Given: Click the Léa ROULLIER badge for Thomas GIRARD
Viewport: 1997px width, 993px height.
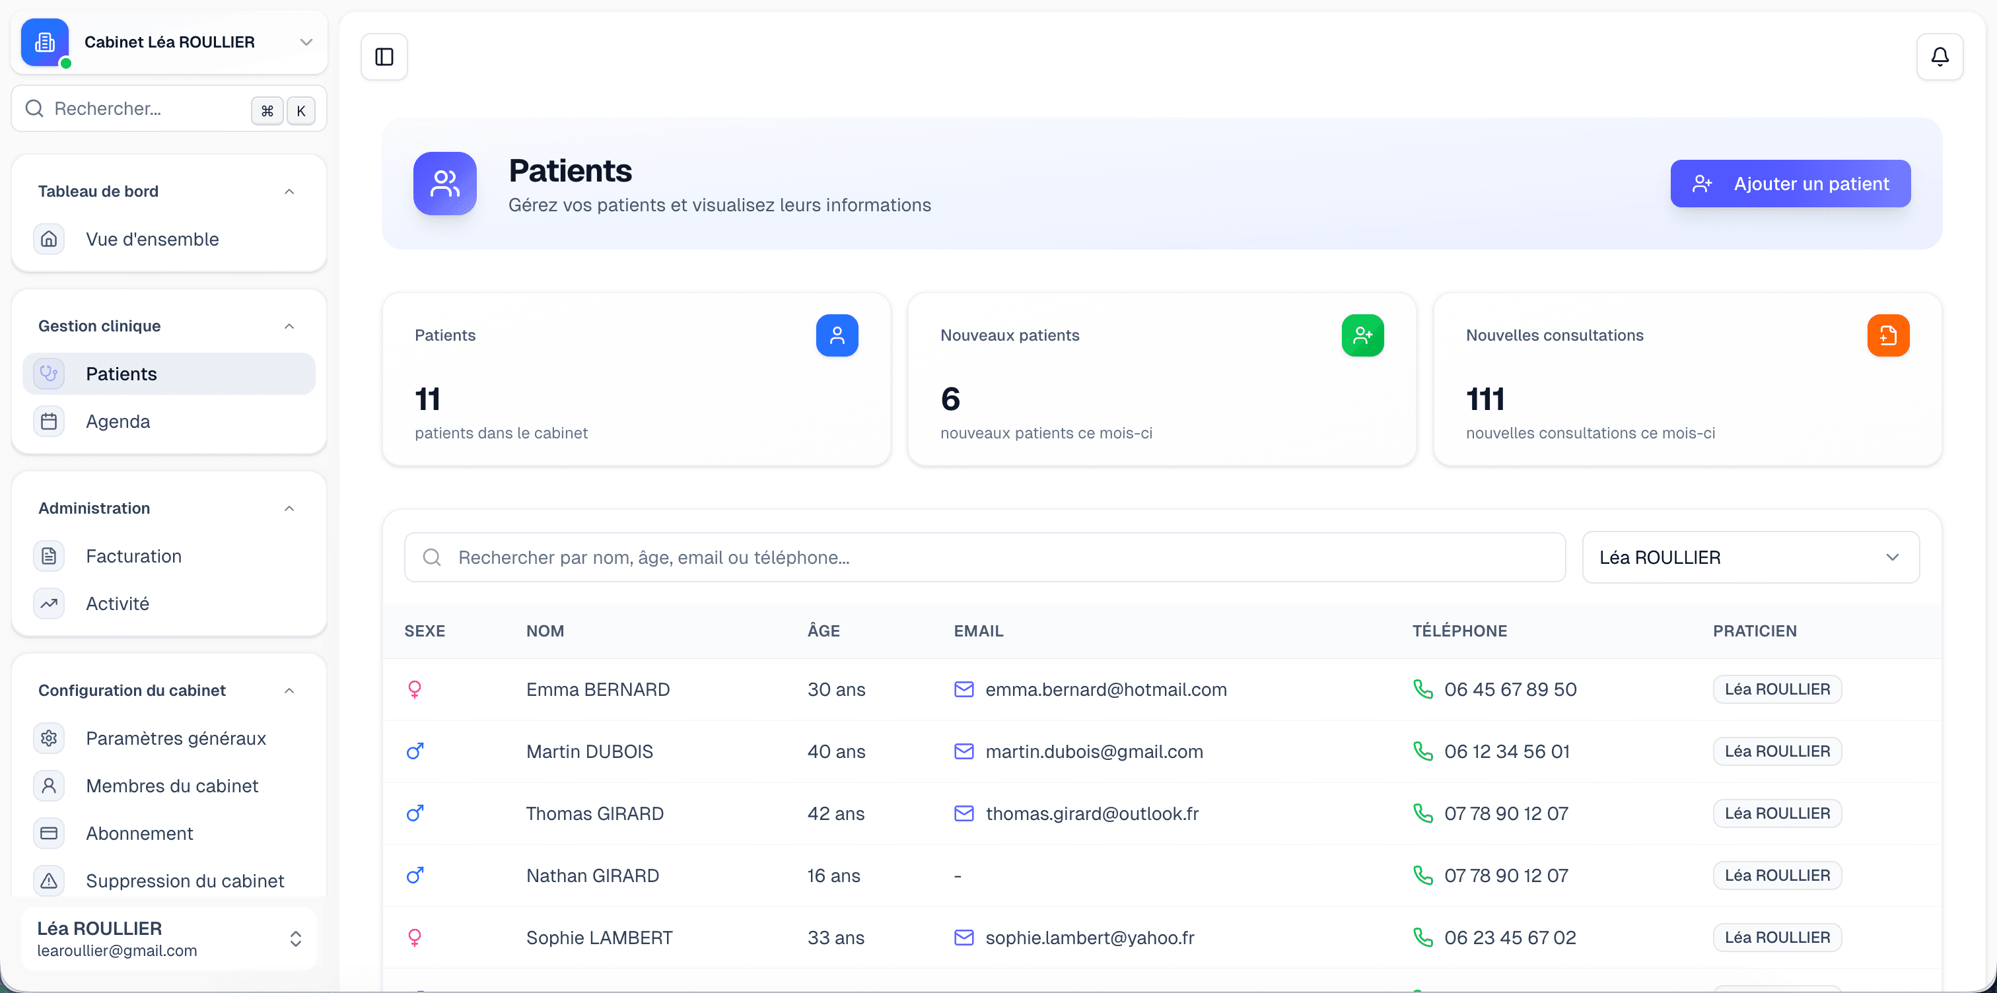Looking at the screenshot, I should pyautogui.click(x=1776, y=813).
